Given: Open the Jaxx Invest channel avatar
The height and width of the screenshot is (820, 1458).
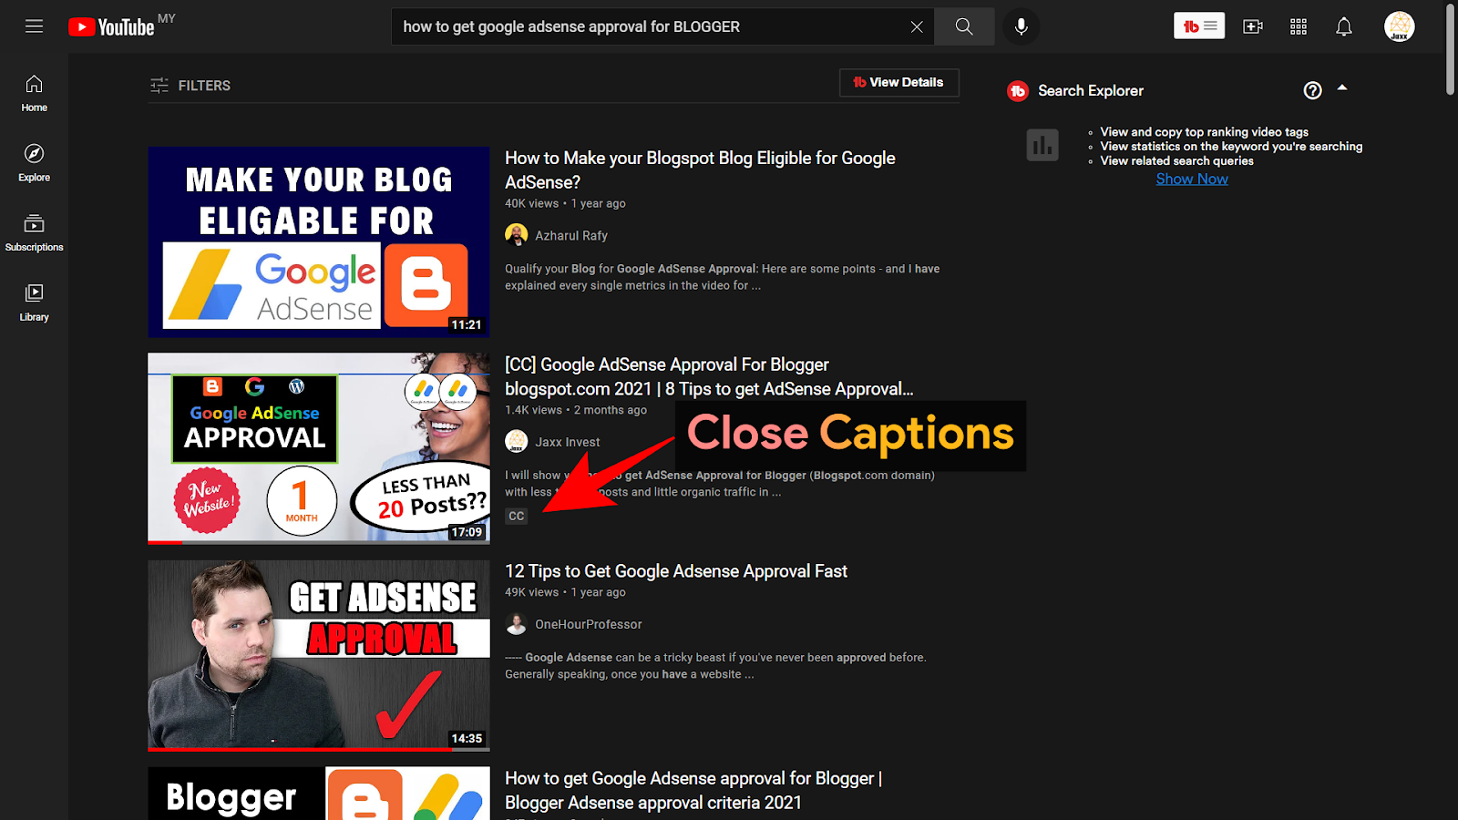Looking at the screenshot, I should 517,442.
